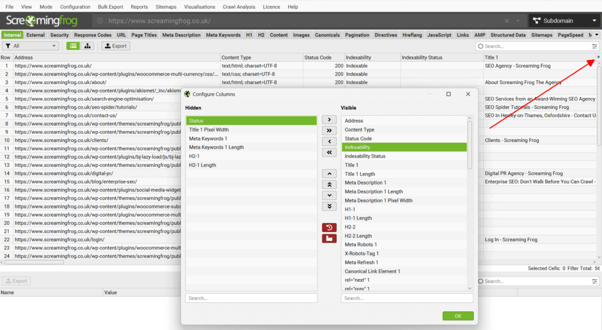Click the red reset columns history icon
This screenshot has height=330, width=602.
coord(329,227)
